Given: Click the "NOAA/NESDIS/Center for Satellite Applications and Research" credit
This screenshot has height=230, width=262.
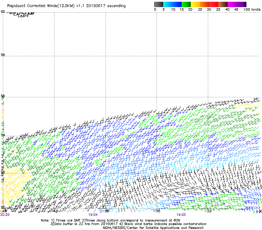Looking at the screenshot, I should 153,228.
